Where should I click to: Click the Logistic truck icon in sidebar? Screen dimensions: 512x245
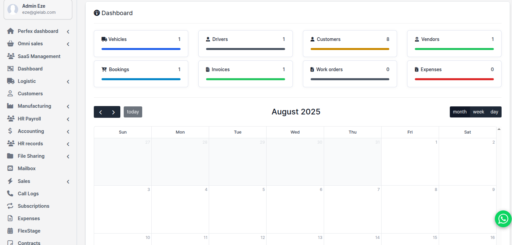10,81
